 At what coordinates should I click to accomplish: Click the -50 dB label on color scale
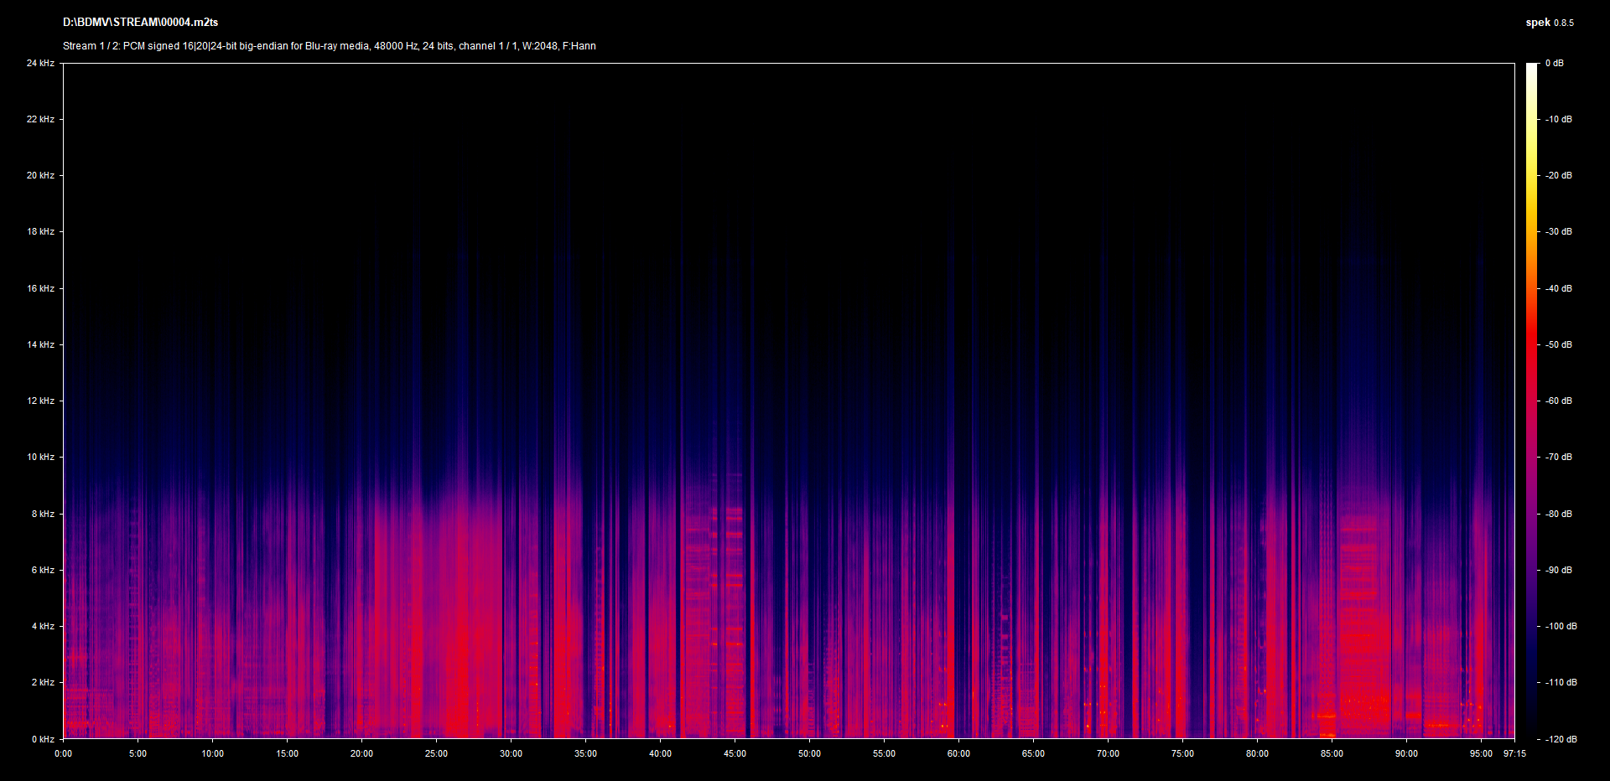1558,344
